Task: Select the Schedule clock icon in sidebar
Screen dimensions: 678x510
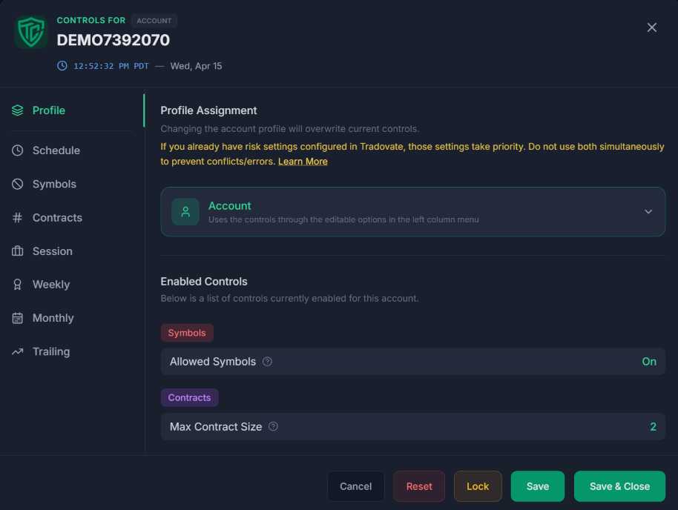Action: tap(16, 150)
